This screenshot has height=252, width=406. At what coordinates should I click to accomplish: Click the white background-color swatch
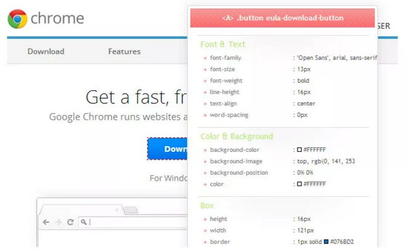299,150
